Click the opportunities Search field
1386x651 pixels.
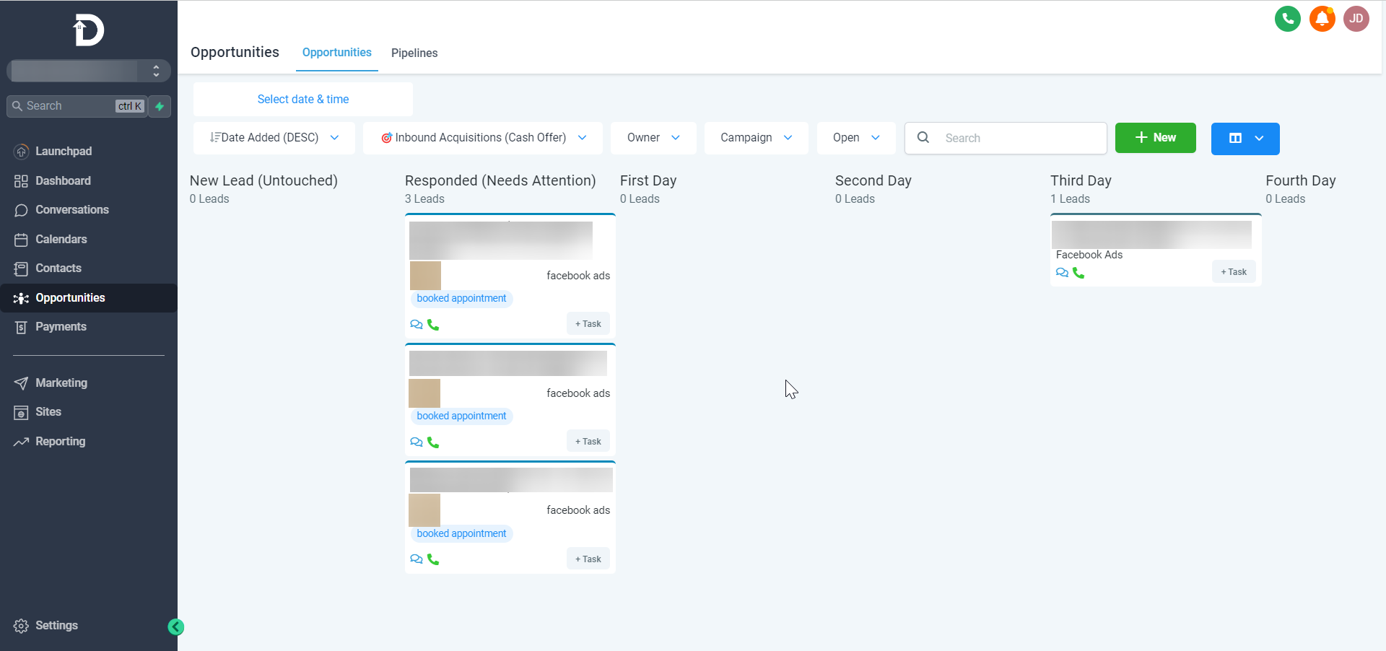coord(1006,138)
